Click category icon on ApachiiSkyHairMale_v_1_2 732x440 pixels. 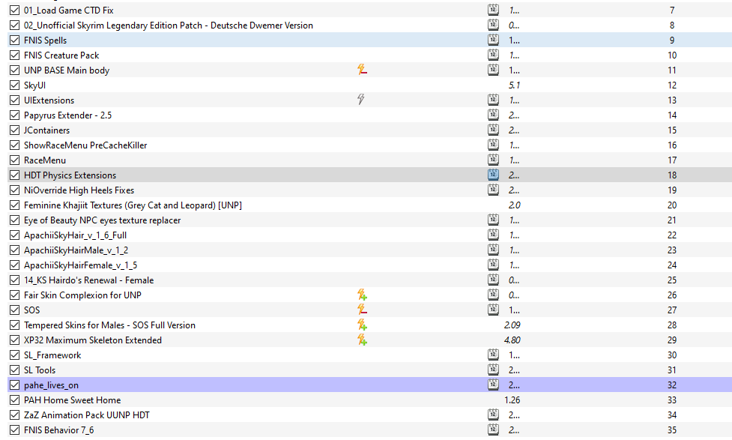coord(493,250)
